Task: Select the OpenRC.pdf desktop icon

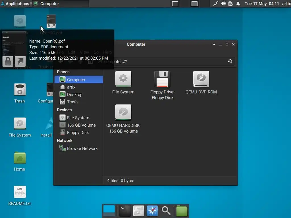Action: [51, 22]
